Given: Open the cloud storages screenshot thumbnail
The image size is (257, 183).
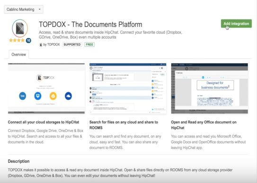Looking at the screenshot, I should coord(46,88).
